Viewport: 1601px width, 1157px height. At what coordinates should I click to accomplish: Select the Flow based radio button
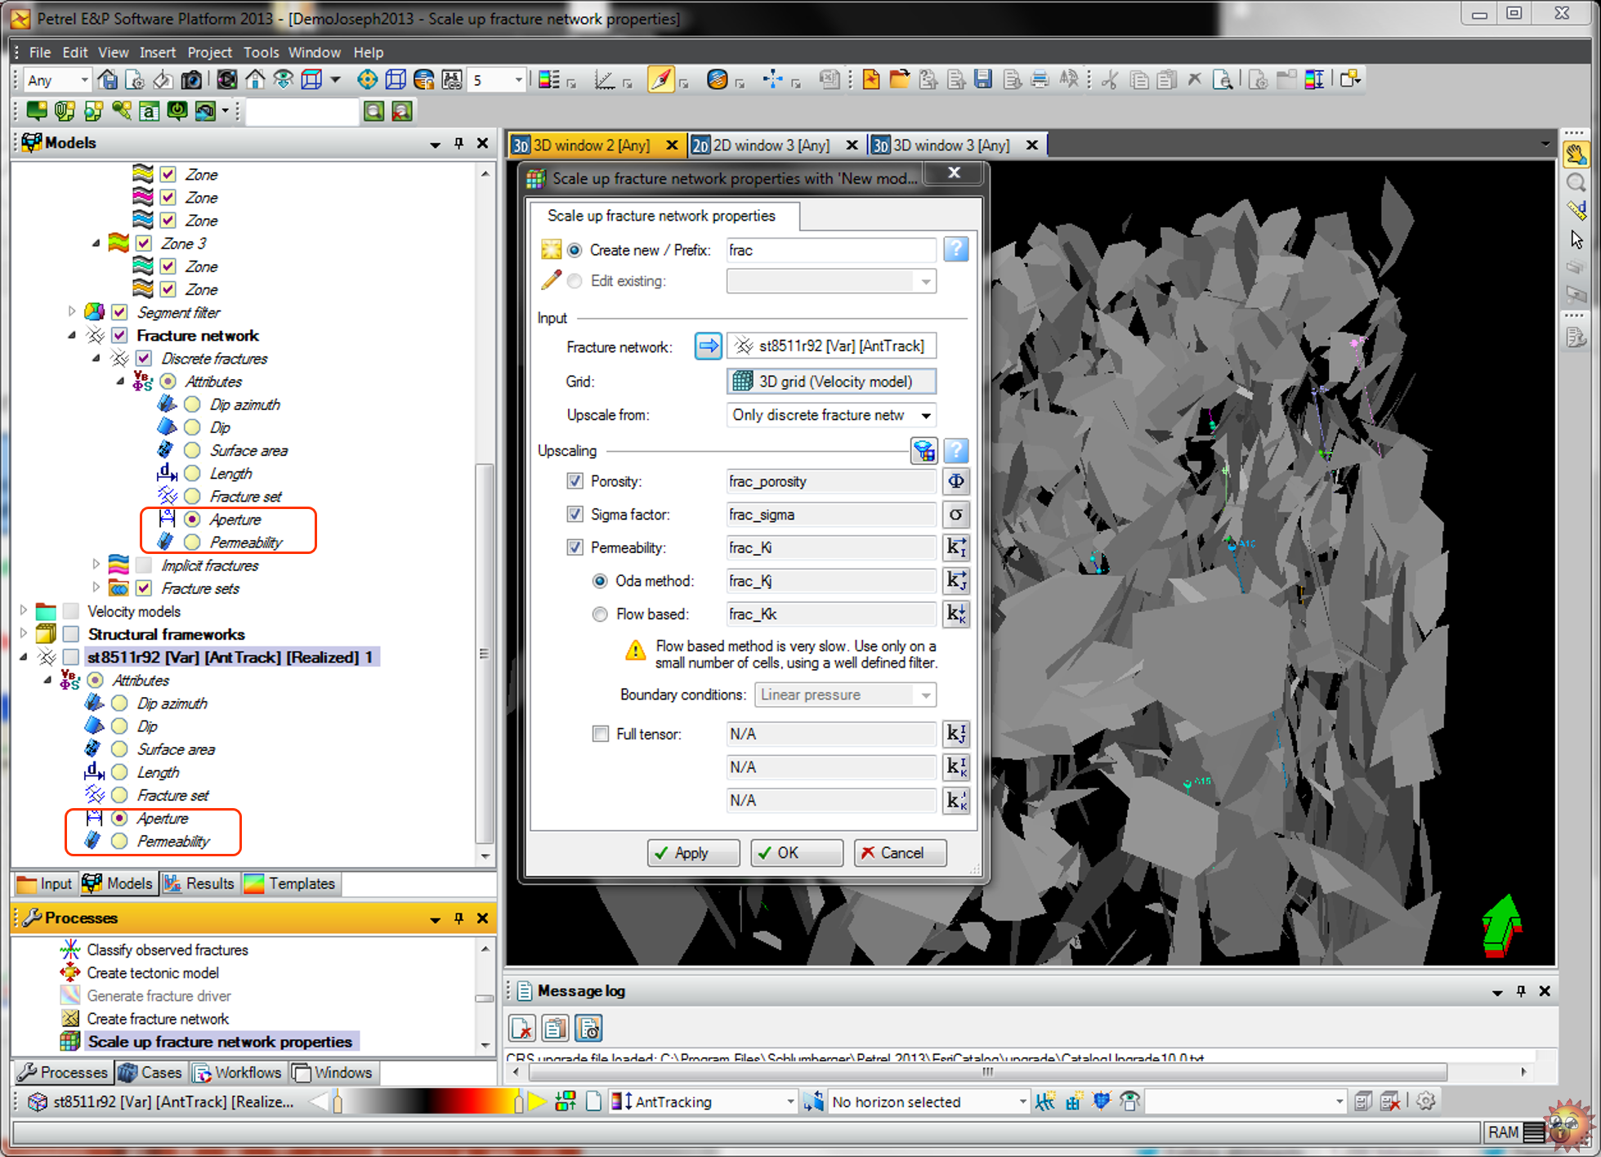(x=600, y=614)
